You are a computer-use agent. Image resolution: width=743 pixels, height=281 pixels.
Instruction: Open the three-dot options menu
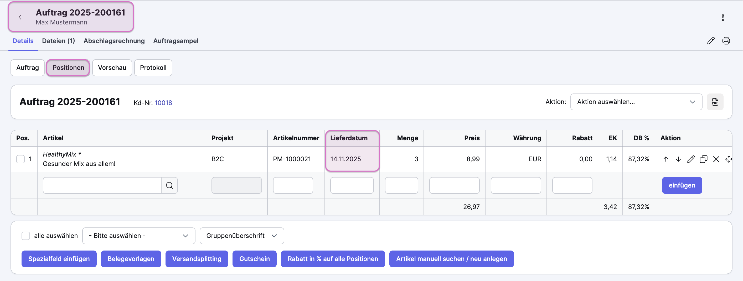click(x=723, y=17)
